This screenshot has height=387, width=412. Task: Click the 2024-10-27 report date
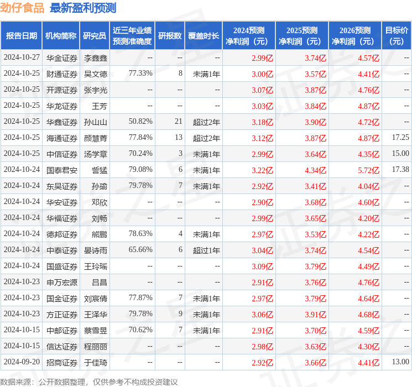pyautogui.click(x=22, y=57)
